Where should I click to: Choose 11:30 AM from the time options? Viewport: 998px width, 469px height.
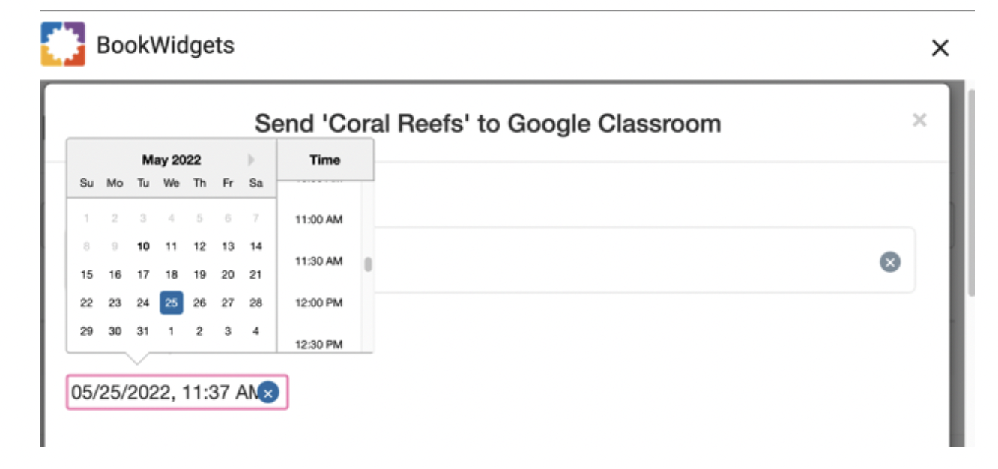click(318, 261)
